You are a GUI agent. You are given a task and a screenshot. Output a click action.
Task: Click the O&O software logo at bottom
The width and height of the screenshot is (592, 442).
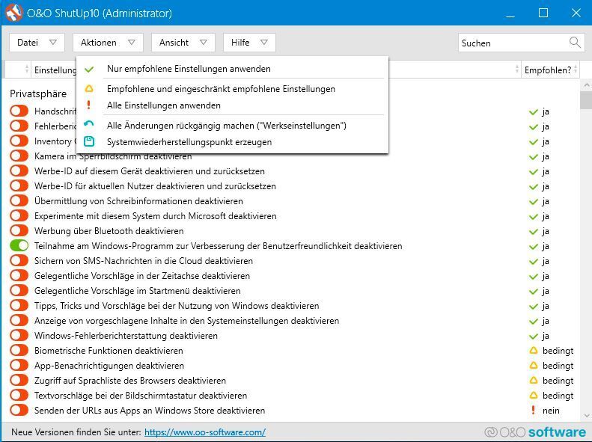click(x=534, y=432)
